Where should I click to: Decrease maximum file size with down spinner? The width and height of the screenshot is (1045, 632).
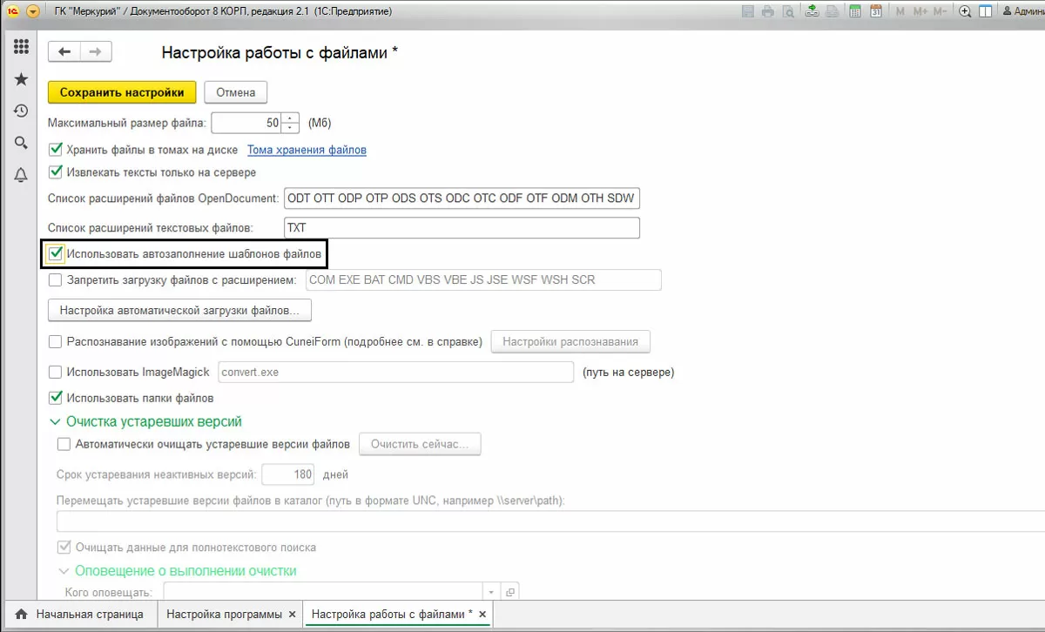click(x=291, y=128)
